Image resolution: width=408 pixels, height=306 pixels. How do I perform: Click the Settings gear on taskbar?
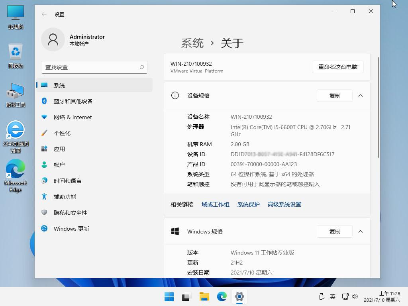239,296
